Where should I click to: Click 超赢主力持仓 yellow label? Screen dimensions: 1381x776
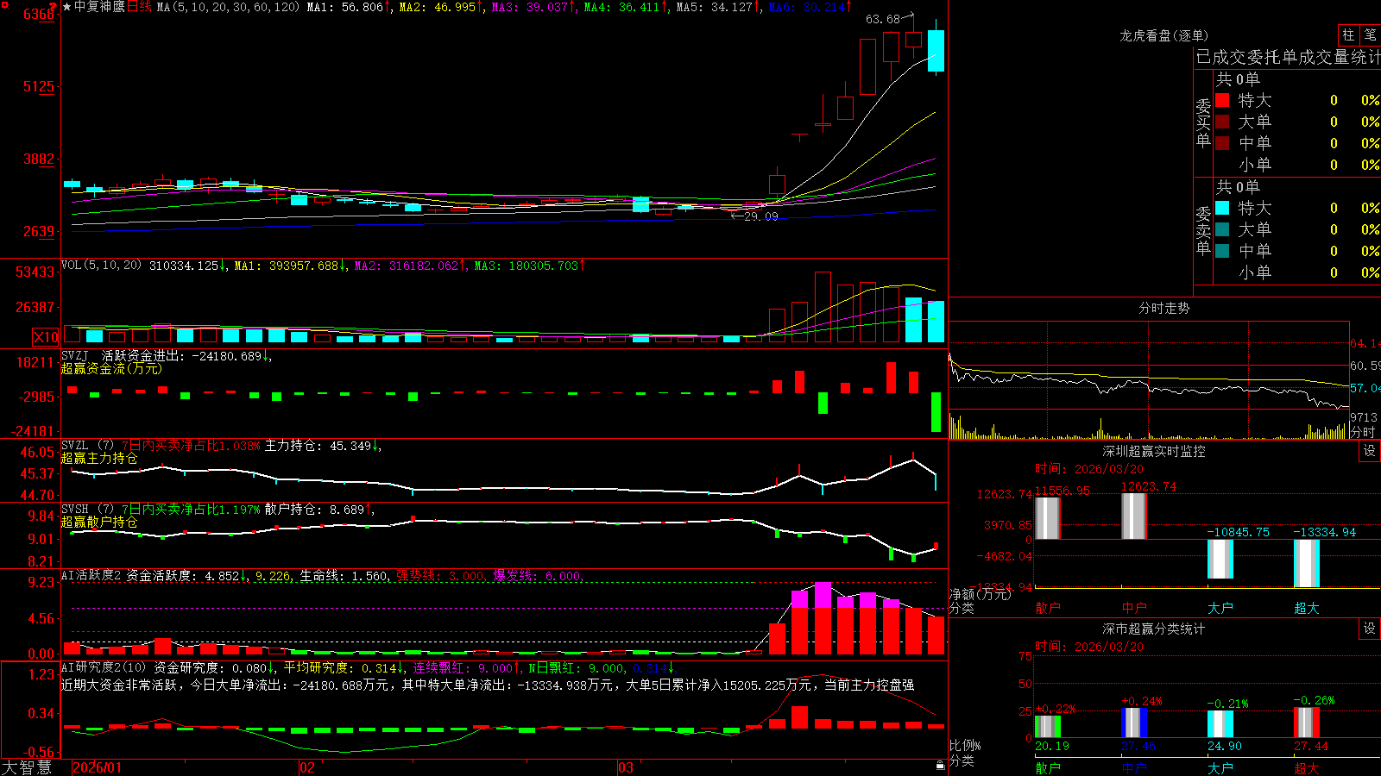coord(99,458)
